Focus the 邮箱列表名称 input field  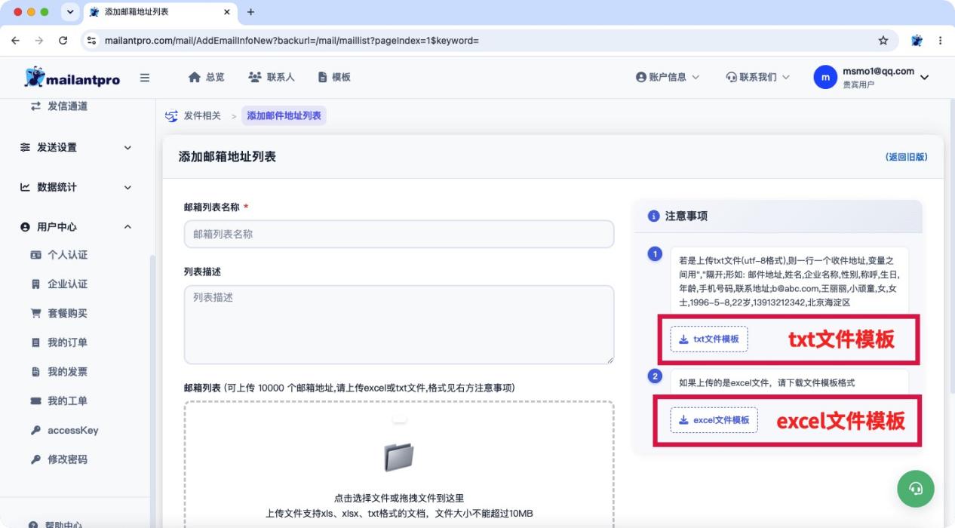[x=399, y=234]
